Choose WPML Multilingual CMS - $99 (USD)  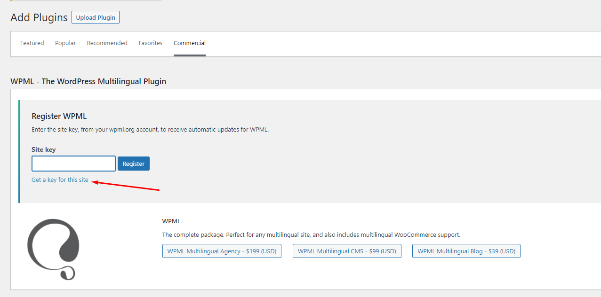(x=347, y=251)
